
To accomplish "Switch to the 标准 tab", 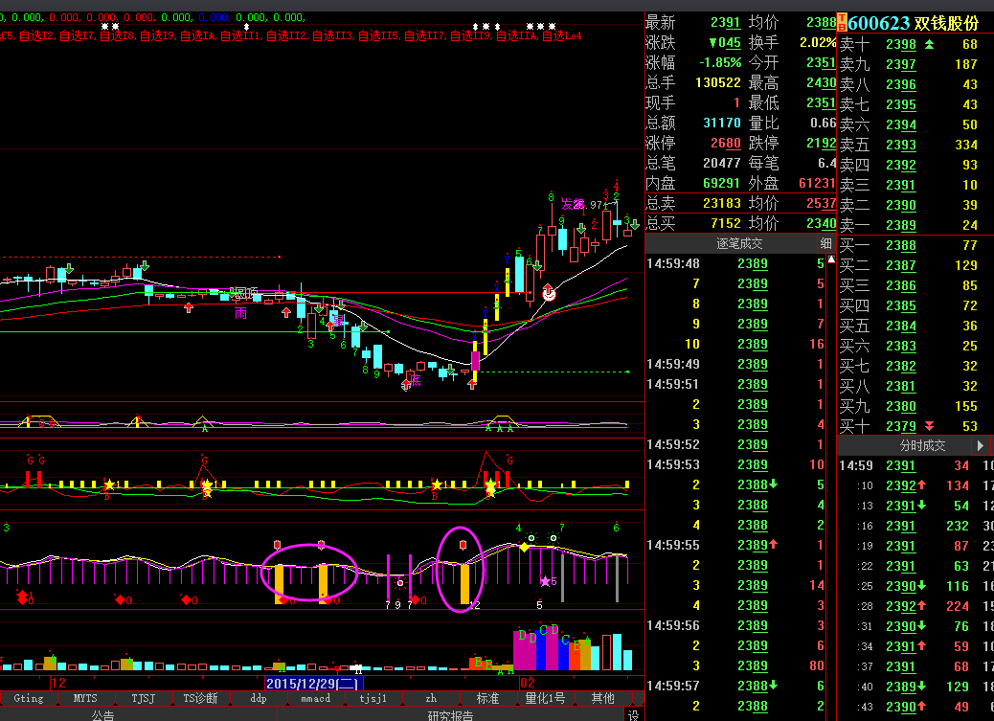I will coord(488,698).
